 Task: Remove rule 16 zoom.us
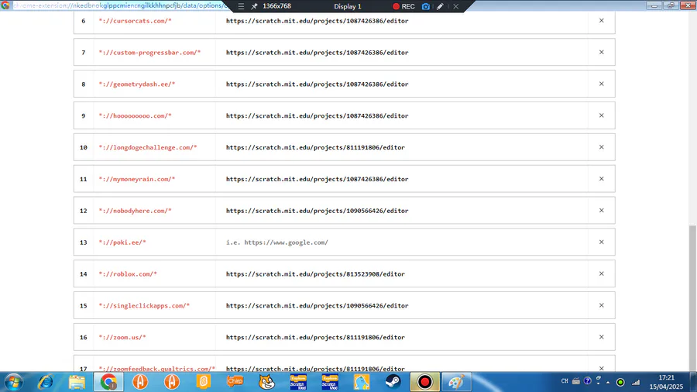click(601, 337)
